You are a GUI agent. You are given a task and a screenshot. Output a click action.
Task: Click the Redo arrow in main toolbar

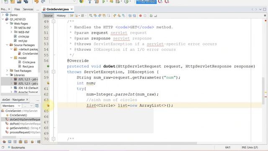(x=43, y=2)
